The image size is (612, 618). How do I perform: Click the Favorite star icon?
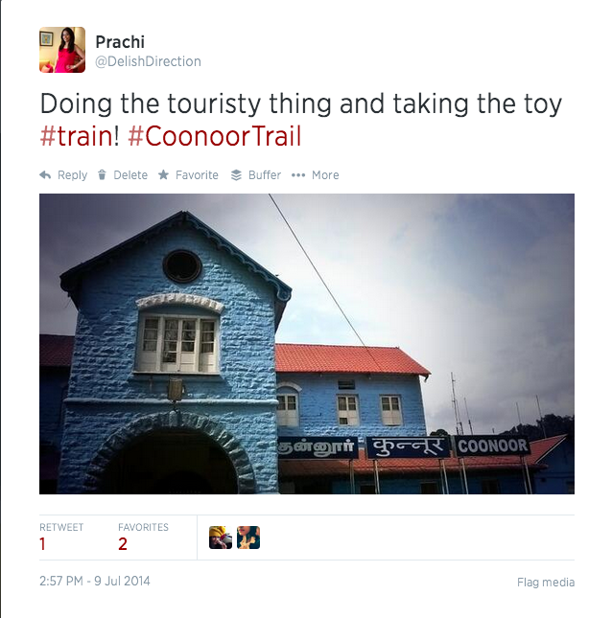tap(163, 175)
